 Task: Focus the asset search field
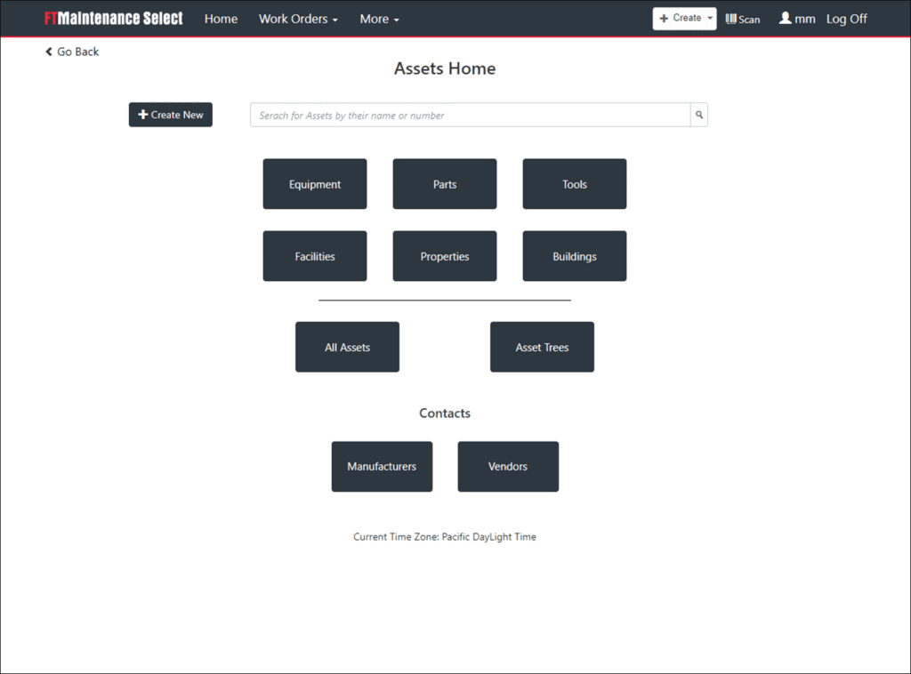[470, 116]
